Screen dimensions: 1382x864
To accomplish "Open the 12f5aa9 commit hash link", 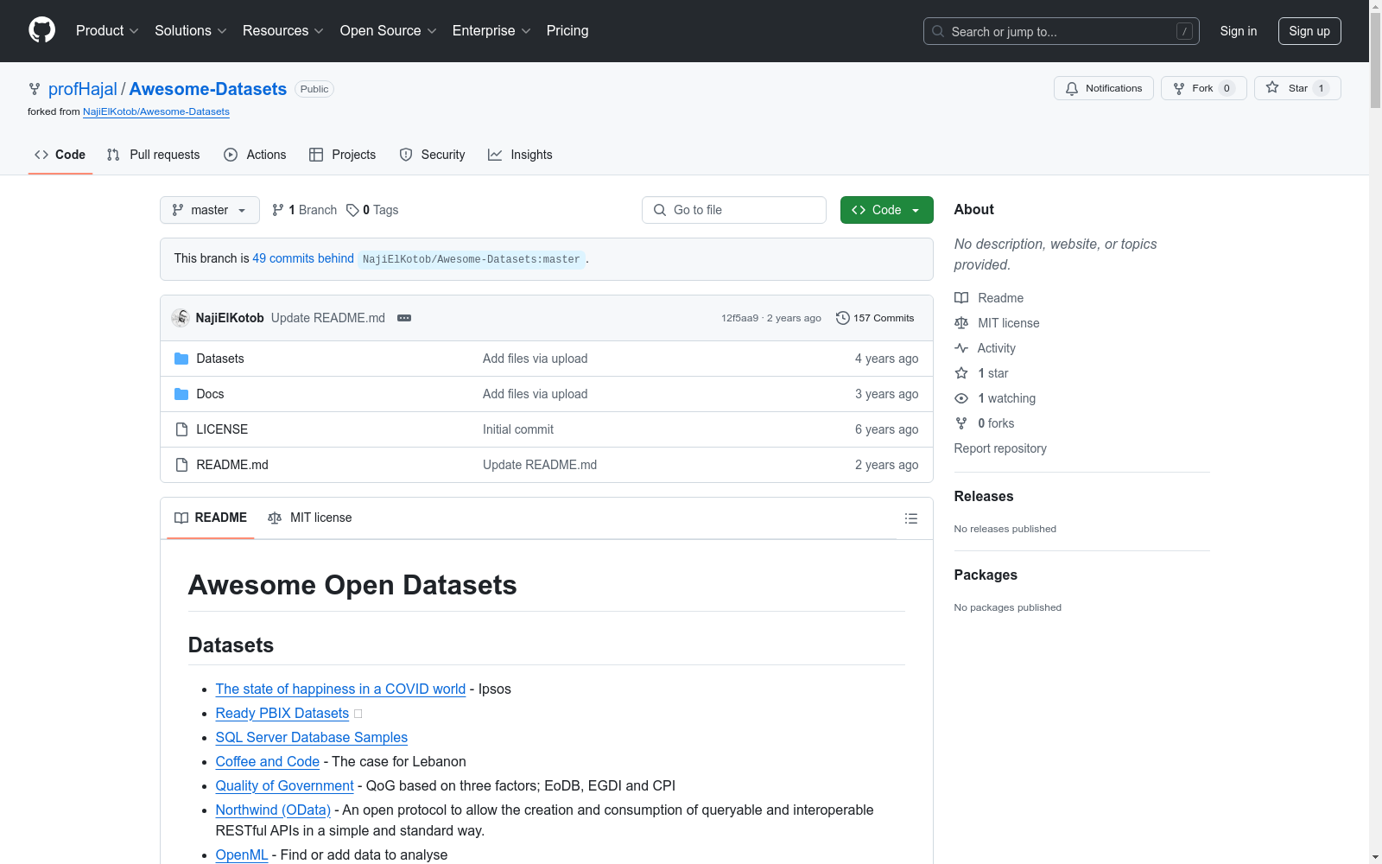I will point(739,318).
